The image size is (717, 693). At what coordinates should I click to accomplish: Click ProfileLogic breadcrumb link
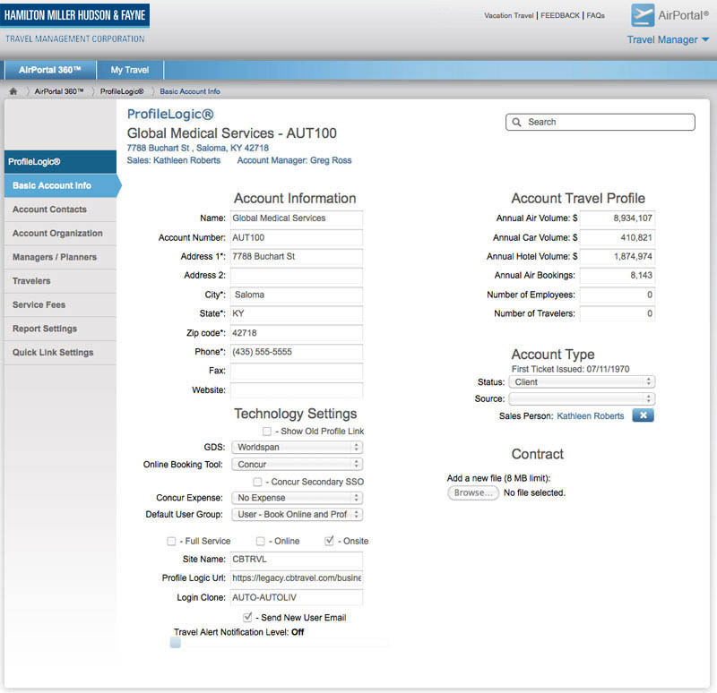tap(122, 91)
